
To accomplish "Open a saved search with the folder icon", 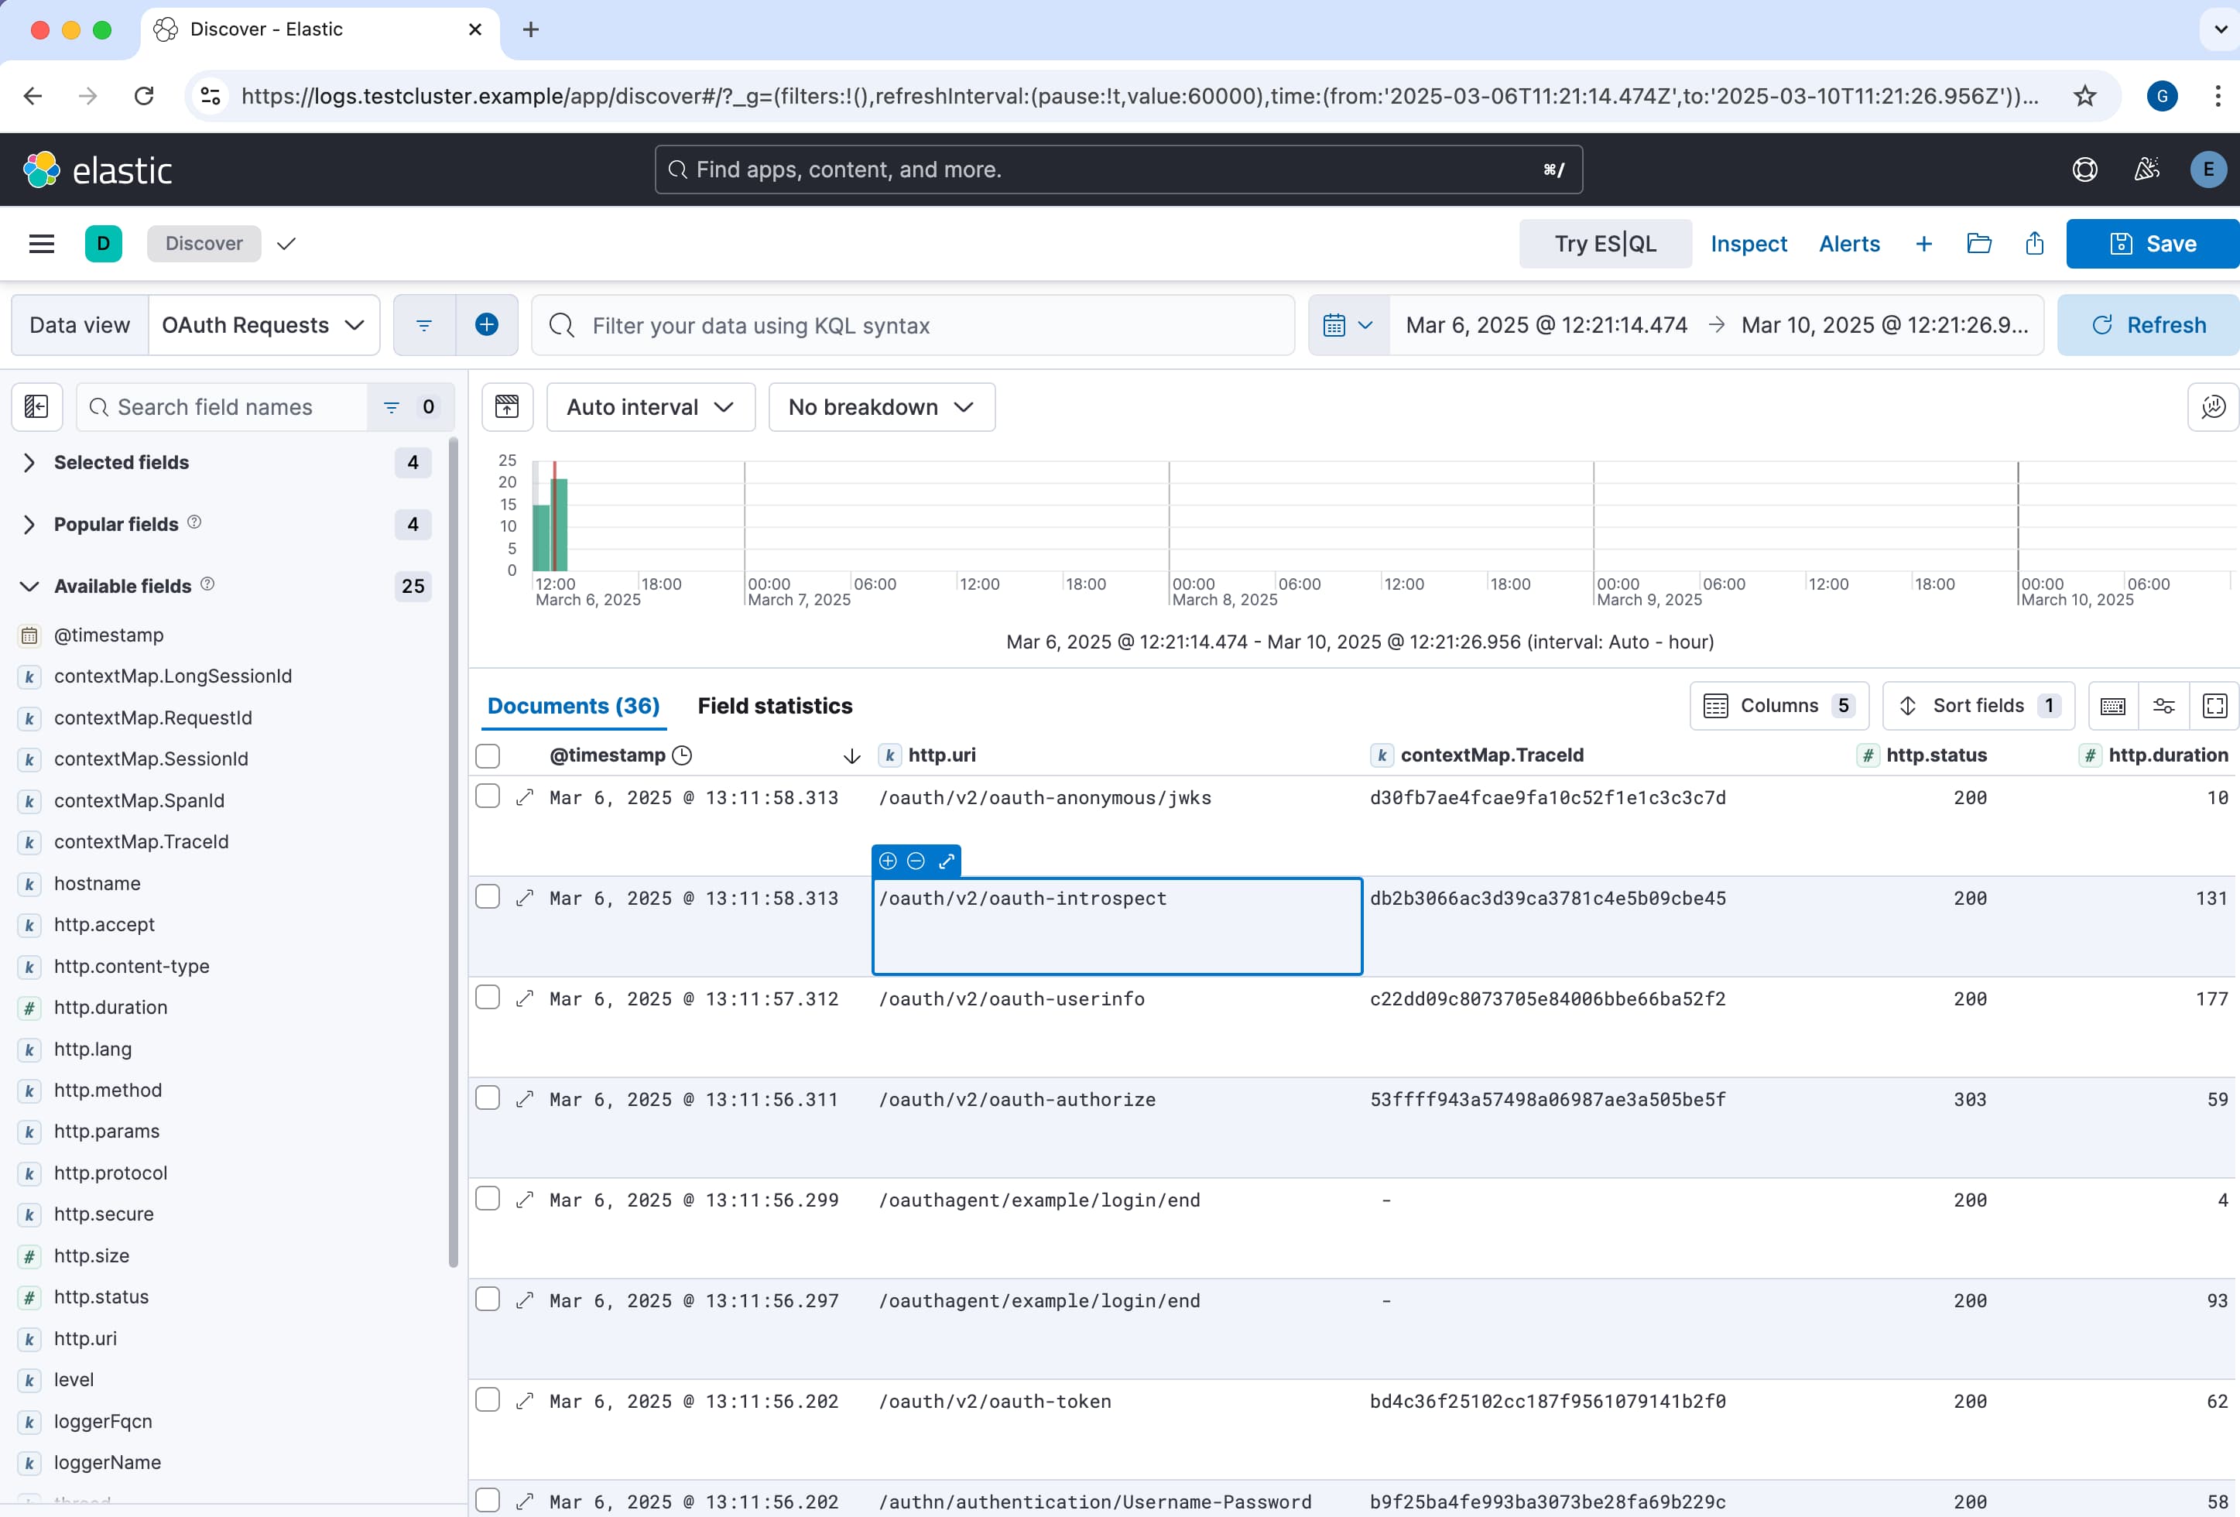I will (x=1979, y=243).
